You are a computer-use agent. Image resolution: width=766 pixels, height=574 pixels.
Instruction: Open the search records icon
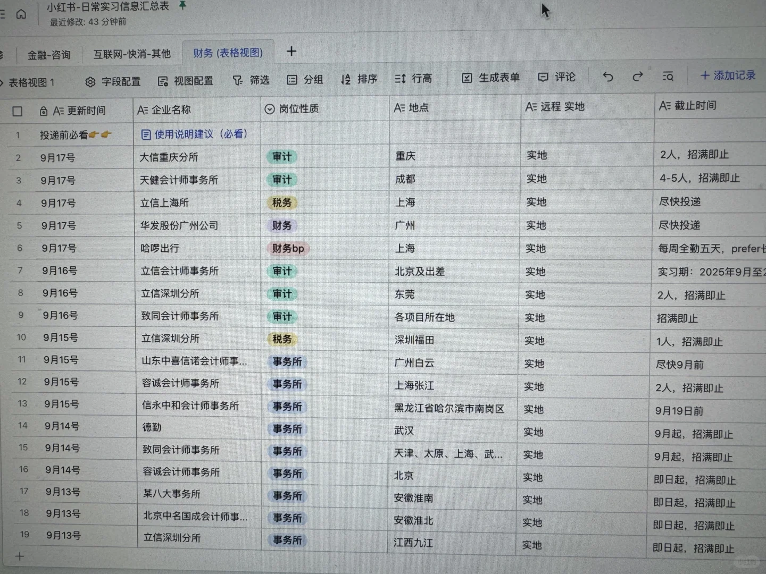[x=668, y=77]
